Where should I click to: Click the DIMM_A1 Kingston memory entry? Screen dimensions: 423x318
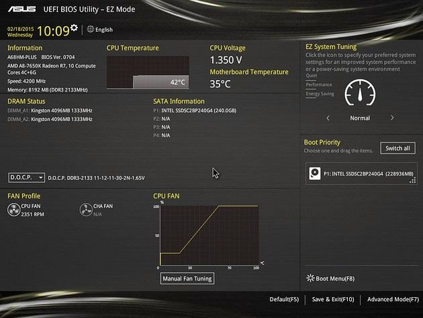[x=50, y=110]
